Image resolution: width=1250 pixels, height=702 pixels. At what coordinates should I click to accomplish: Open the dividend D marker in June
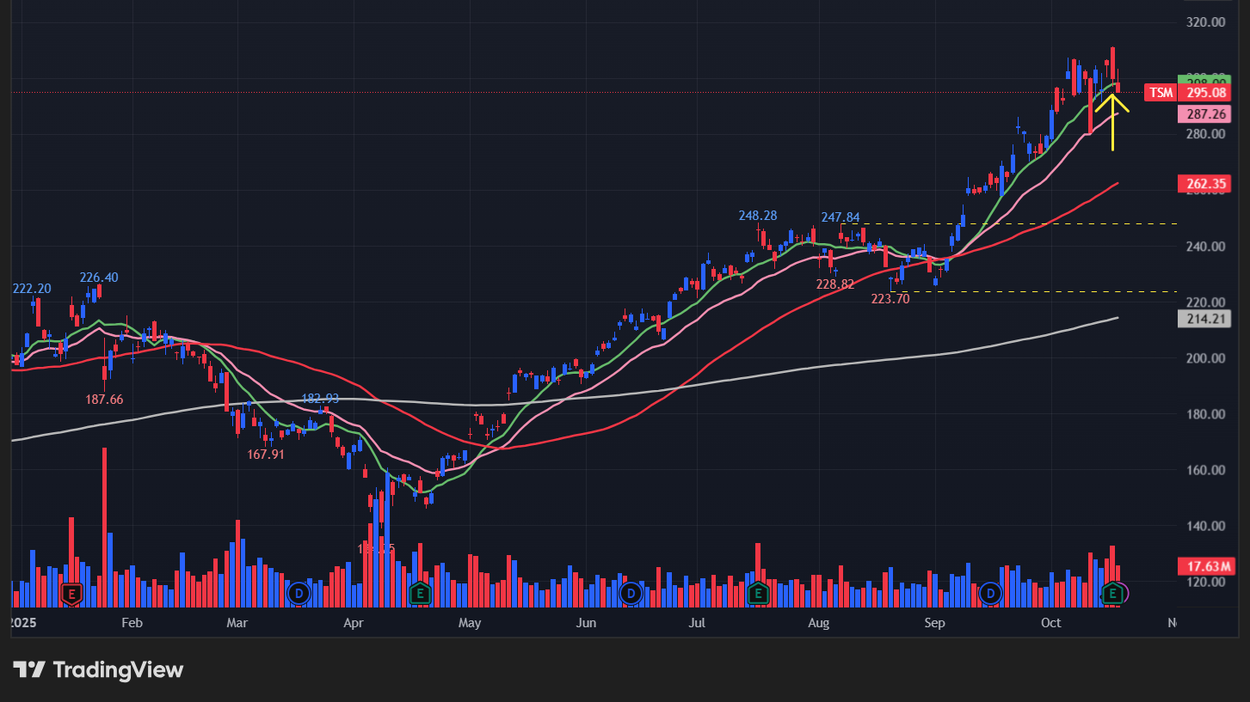click(x=631, y=593)
